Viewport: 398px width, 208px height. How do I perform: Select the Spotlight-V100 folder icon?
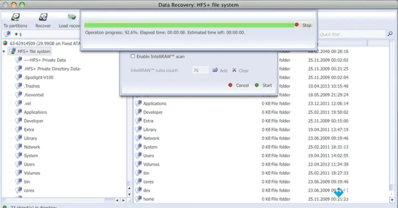pyautogui.click(x=19, y=77)
